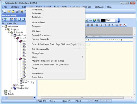Select Change Icon in context menu

tap(38, 53)
